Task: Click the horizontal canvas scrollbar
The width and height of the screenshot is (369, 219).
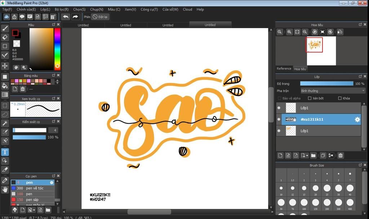Action: [x=149, y=211]
